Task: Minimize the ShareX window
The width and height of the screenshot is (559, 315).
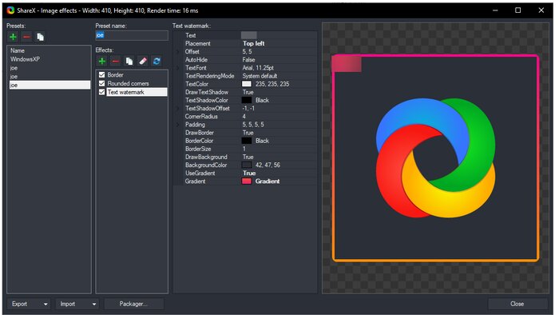Action: coord(495,10)
